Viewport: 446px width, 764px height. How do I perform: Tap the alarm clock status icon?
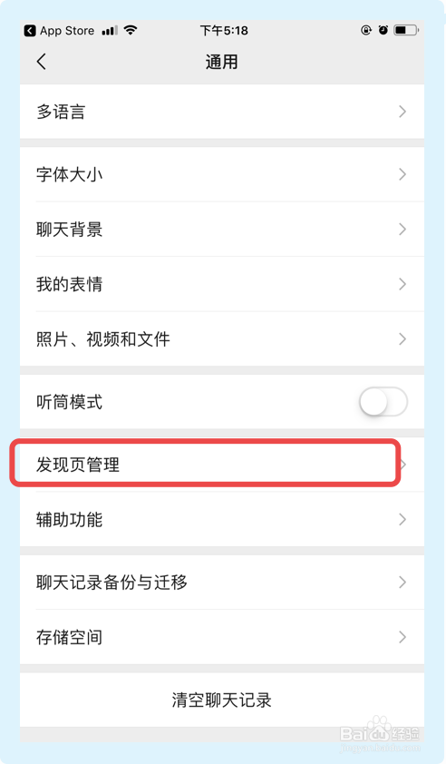pyautogui.click(x=383, y=30)
